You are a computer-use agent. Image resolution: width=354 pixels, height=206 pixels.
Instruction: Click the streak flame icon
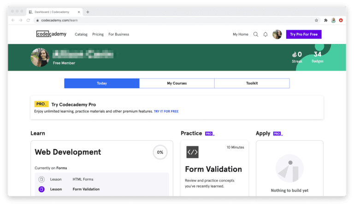[295, 54]
